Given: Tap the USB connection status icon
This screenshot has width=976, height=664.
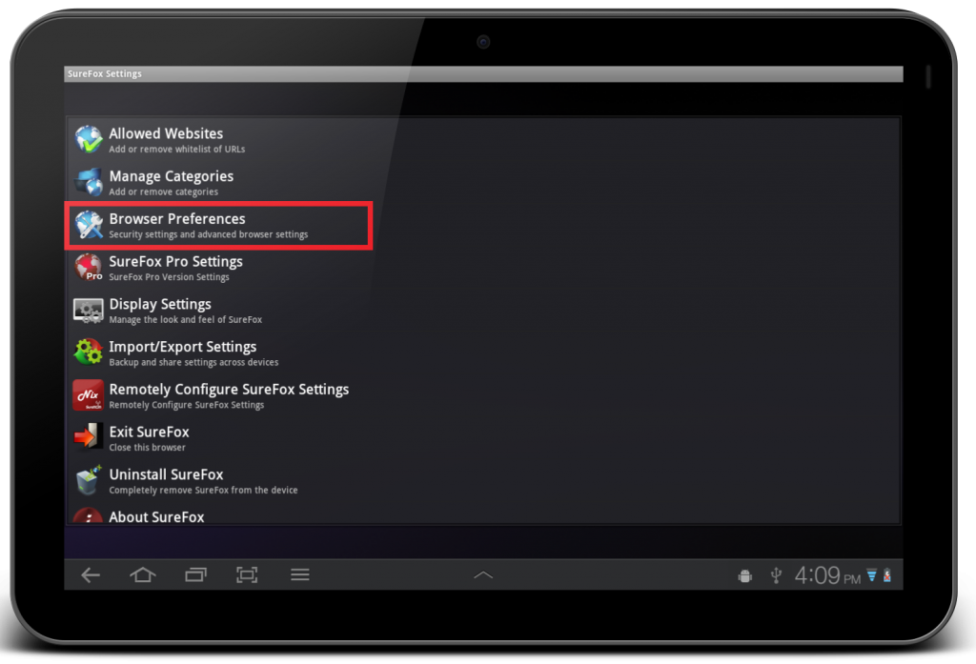Looking at the screenshot, I should pyautogui.click(x=776, y=575).
